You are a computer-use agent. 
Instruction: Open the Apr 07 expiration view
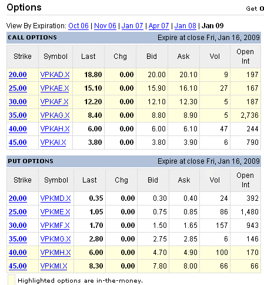click(x=159, y=26)
